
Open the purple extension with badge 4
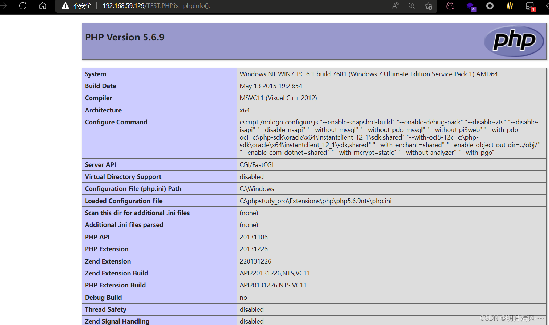click(471, 6)
